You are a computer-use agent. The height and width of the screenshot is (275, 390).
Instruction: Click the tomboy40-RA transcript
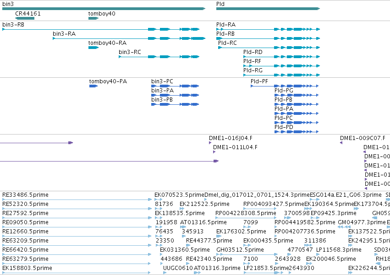click(93, 48)
